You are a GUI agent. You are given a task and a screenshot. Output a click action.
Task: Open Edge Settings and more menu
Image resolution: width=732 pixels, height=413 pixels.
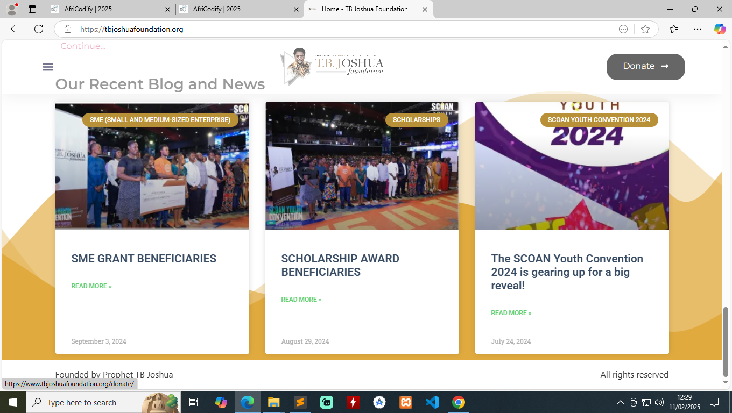click(698, 29)
